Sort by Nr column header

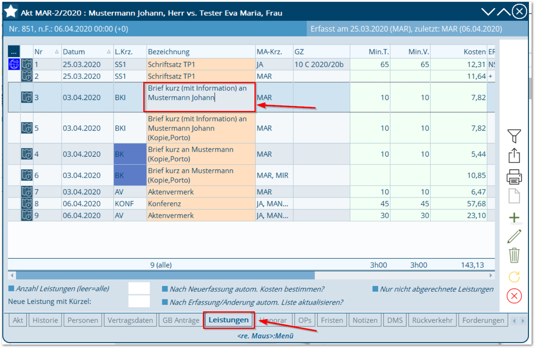tap(47, 52)
